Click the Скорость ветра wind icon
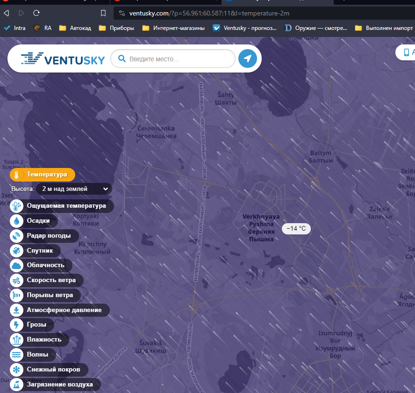The width and height of the screenshot is (415, 393). [x=16, y=280]
